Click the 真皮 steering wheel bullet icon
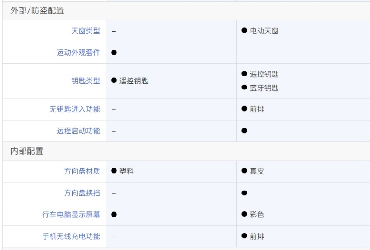This screenshot has height=250, width=370. coord(244,171)
